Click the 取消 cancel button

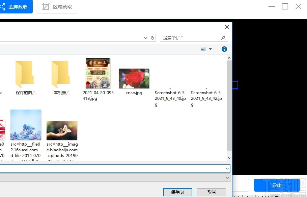point(212,192)
